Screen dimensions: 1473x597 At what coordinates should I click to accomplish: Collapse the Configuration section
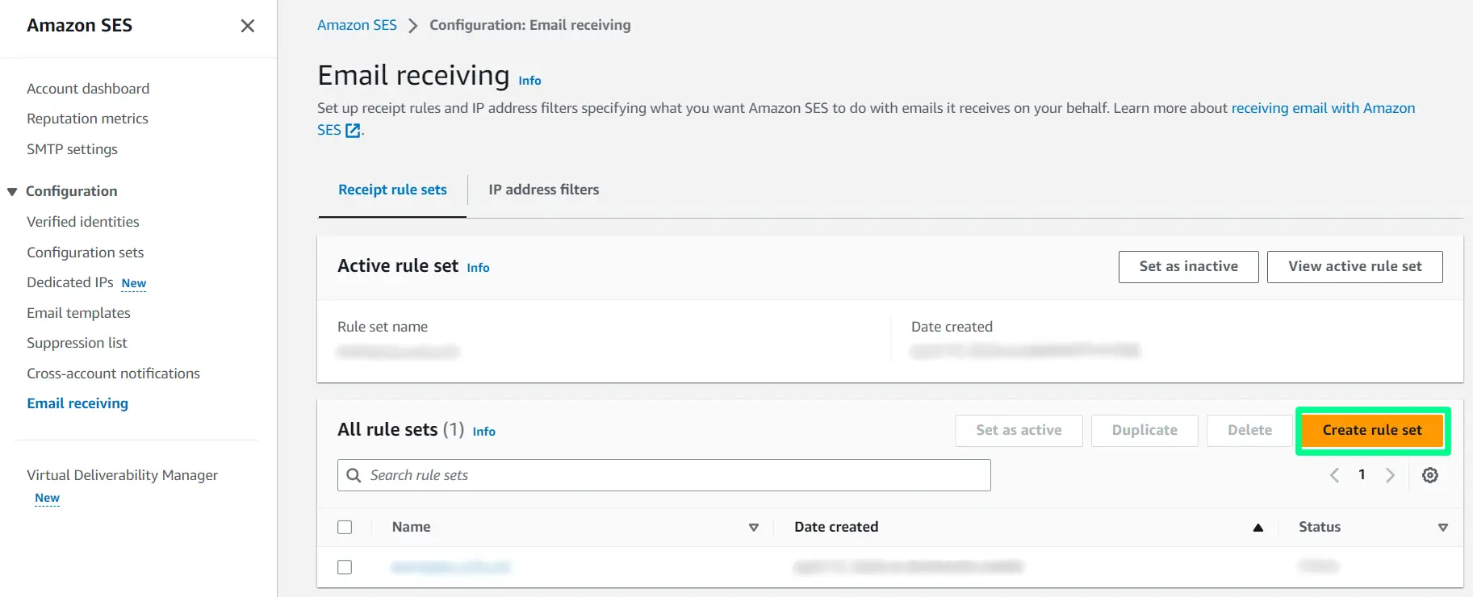click(12, 192)
